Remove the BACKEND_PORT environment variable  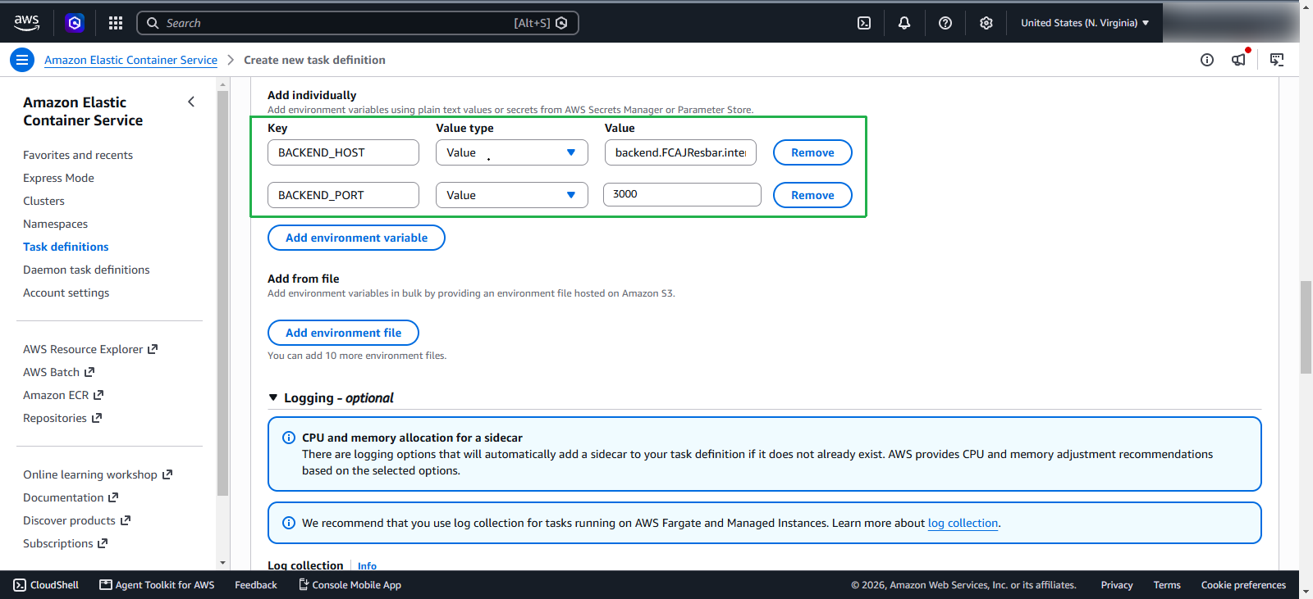pyautogui.click(x=812, y=195)
